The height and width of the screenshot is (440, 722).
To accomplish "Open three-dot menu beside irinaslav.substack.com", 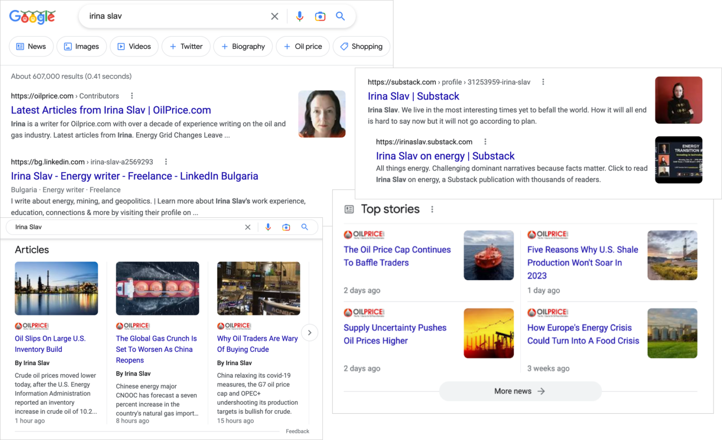I will [485, 142].
